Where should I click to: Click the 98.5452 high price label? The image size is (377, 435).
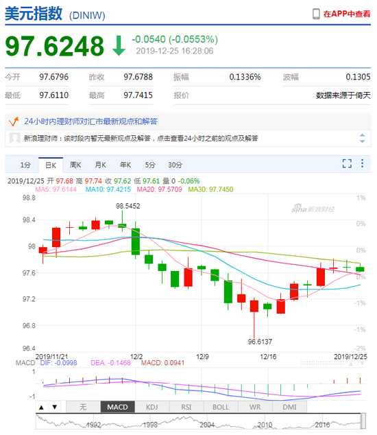click(x=127, y=206)
